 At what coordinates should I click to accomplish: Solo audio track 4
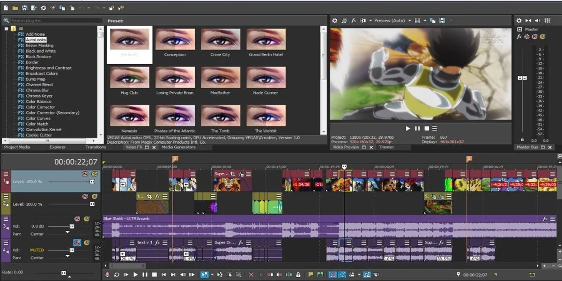87,242
